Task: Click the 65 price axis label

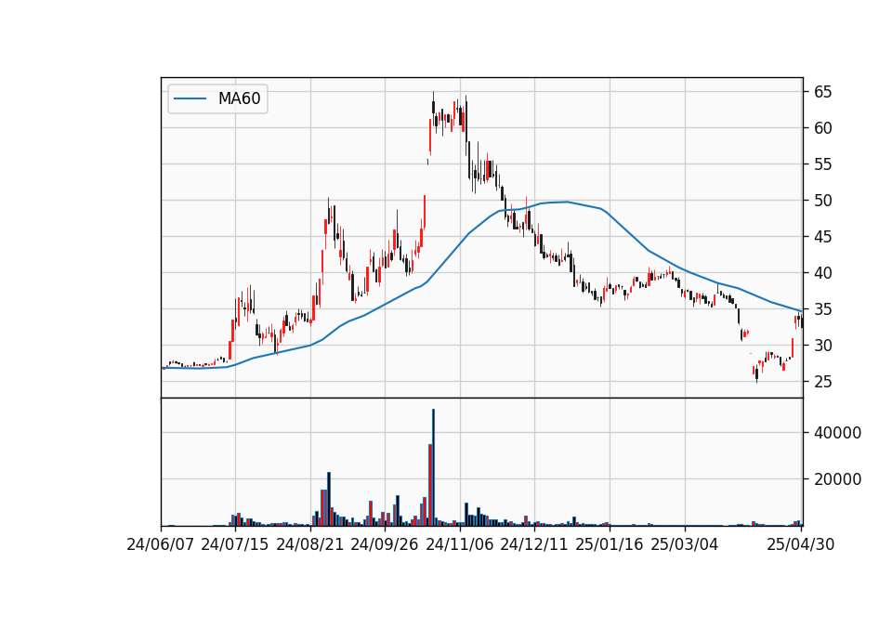Action: (x=822, y=92)
